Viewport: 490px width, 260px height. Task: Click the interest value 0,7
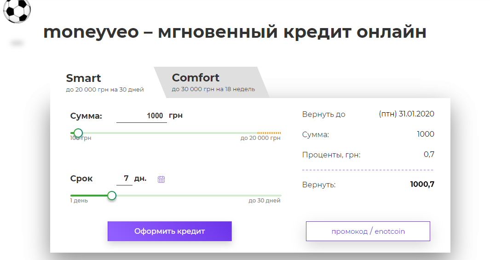click(x=429, y=155)
